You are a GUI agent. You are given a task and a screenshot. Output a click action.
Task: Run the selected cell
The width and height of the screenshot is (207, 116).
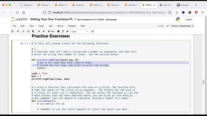(x=51, y=32)
